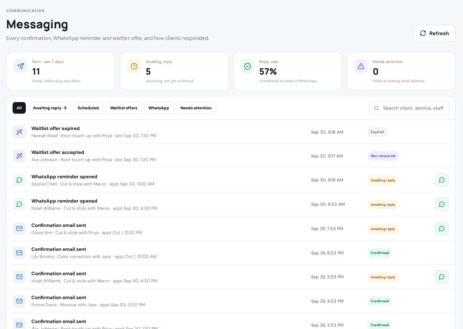463x329 pixels.
Task: Switch to the Scheduled filter
Action: click(88, 108)
